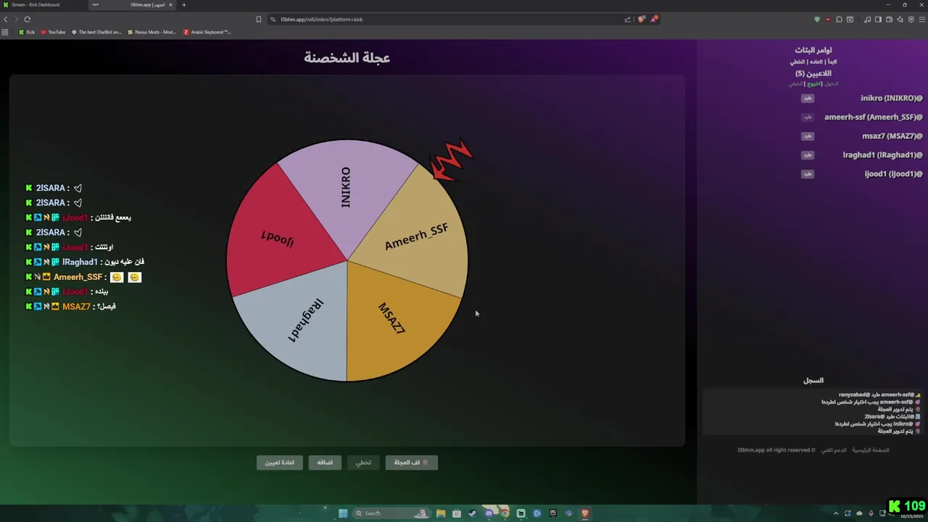Viewport: 928px width, 522px height.
Task: Switch to the l3bhm.app browser tab
Action: coord(130,4)
